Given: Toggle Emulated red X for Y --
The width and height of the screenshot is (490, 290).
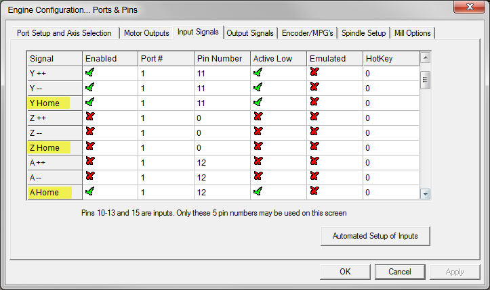Looking at the screenshot, I should coord(314,87).
